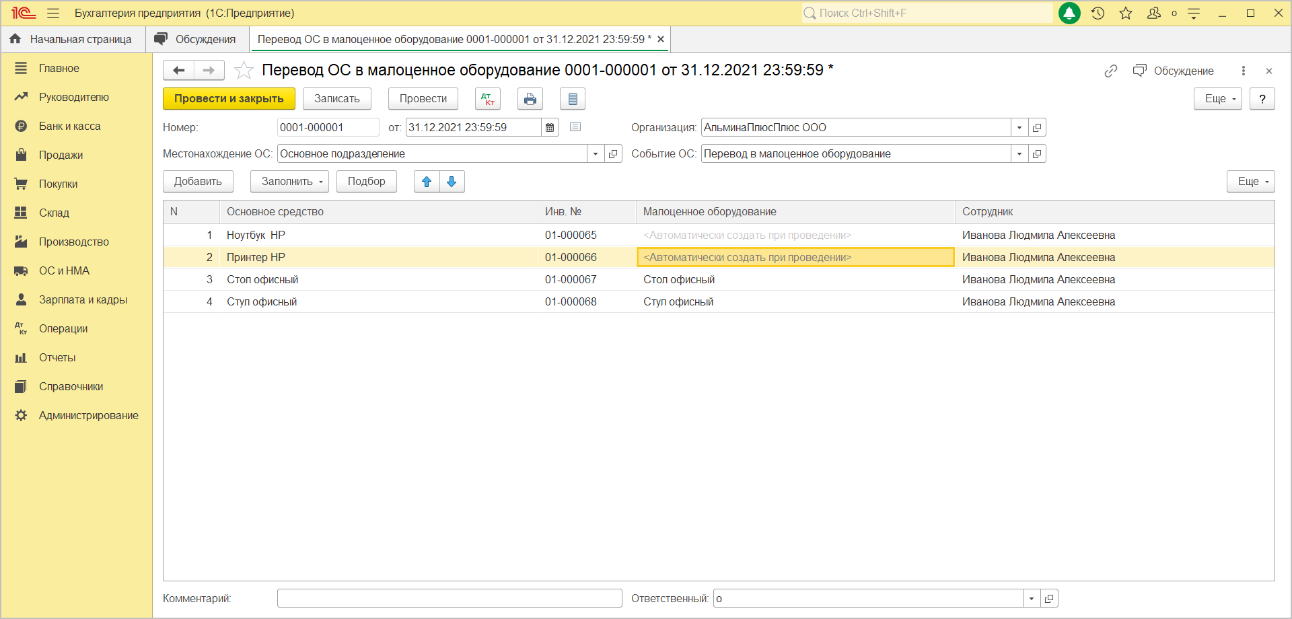Select cell Стол офисный in Малоценное оборудование
Viewport: 1292px width, 619px height.
(795, 279)
